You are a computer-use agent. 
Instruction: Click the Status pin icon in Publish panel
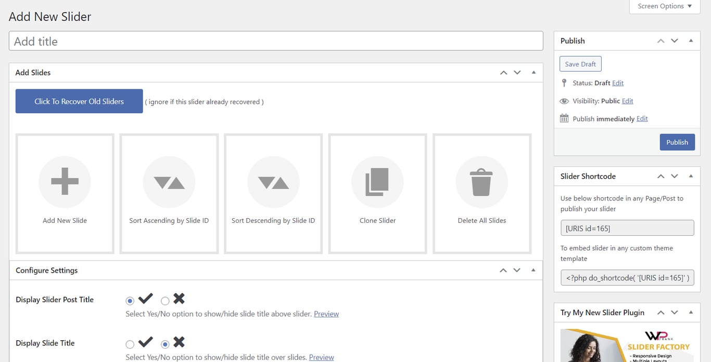point(564,83)
